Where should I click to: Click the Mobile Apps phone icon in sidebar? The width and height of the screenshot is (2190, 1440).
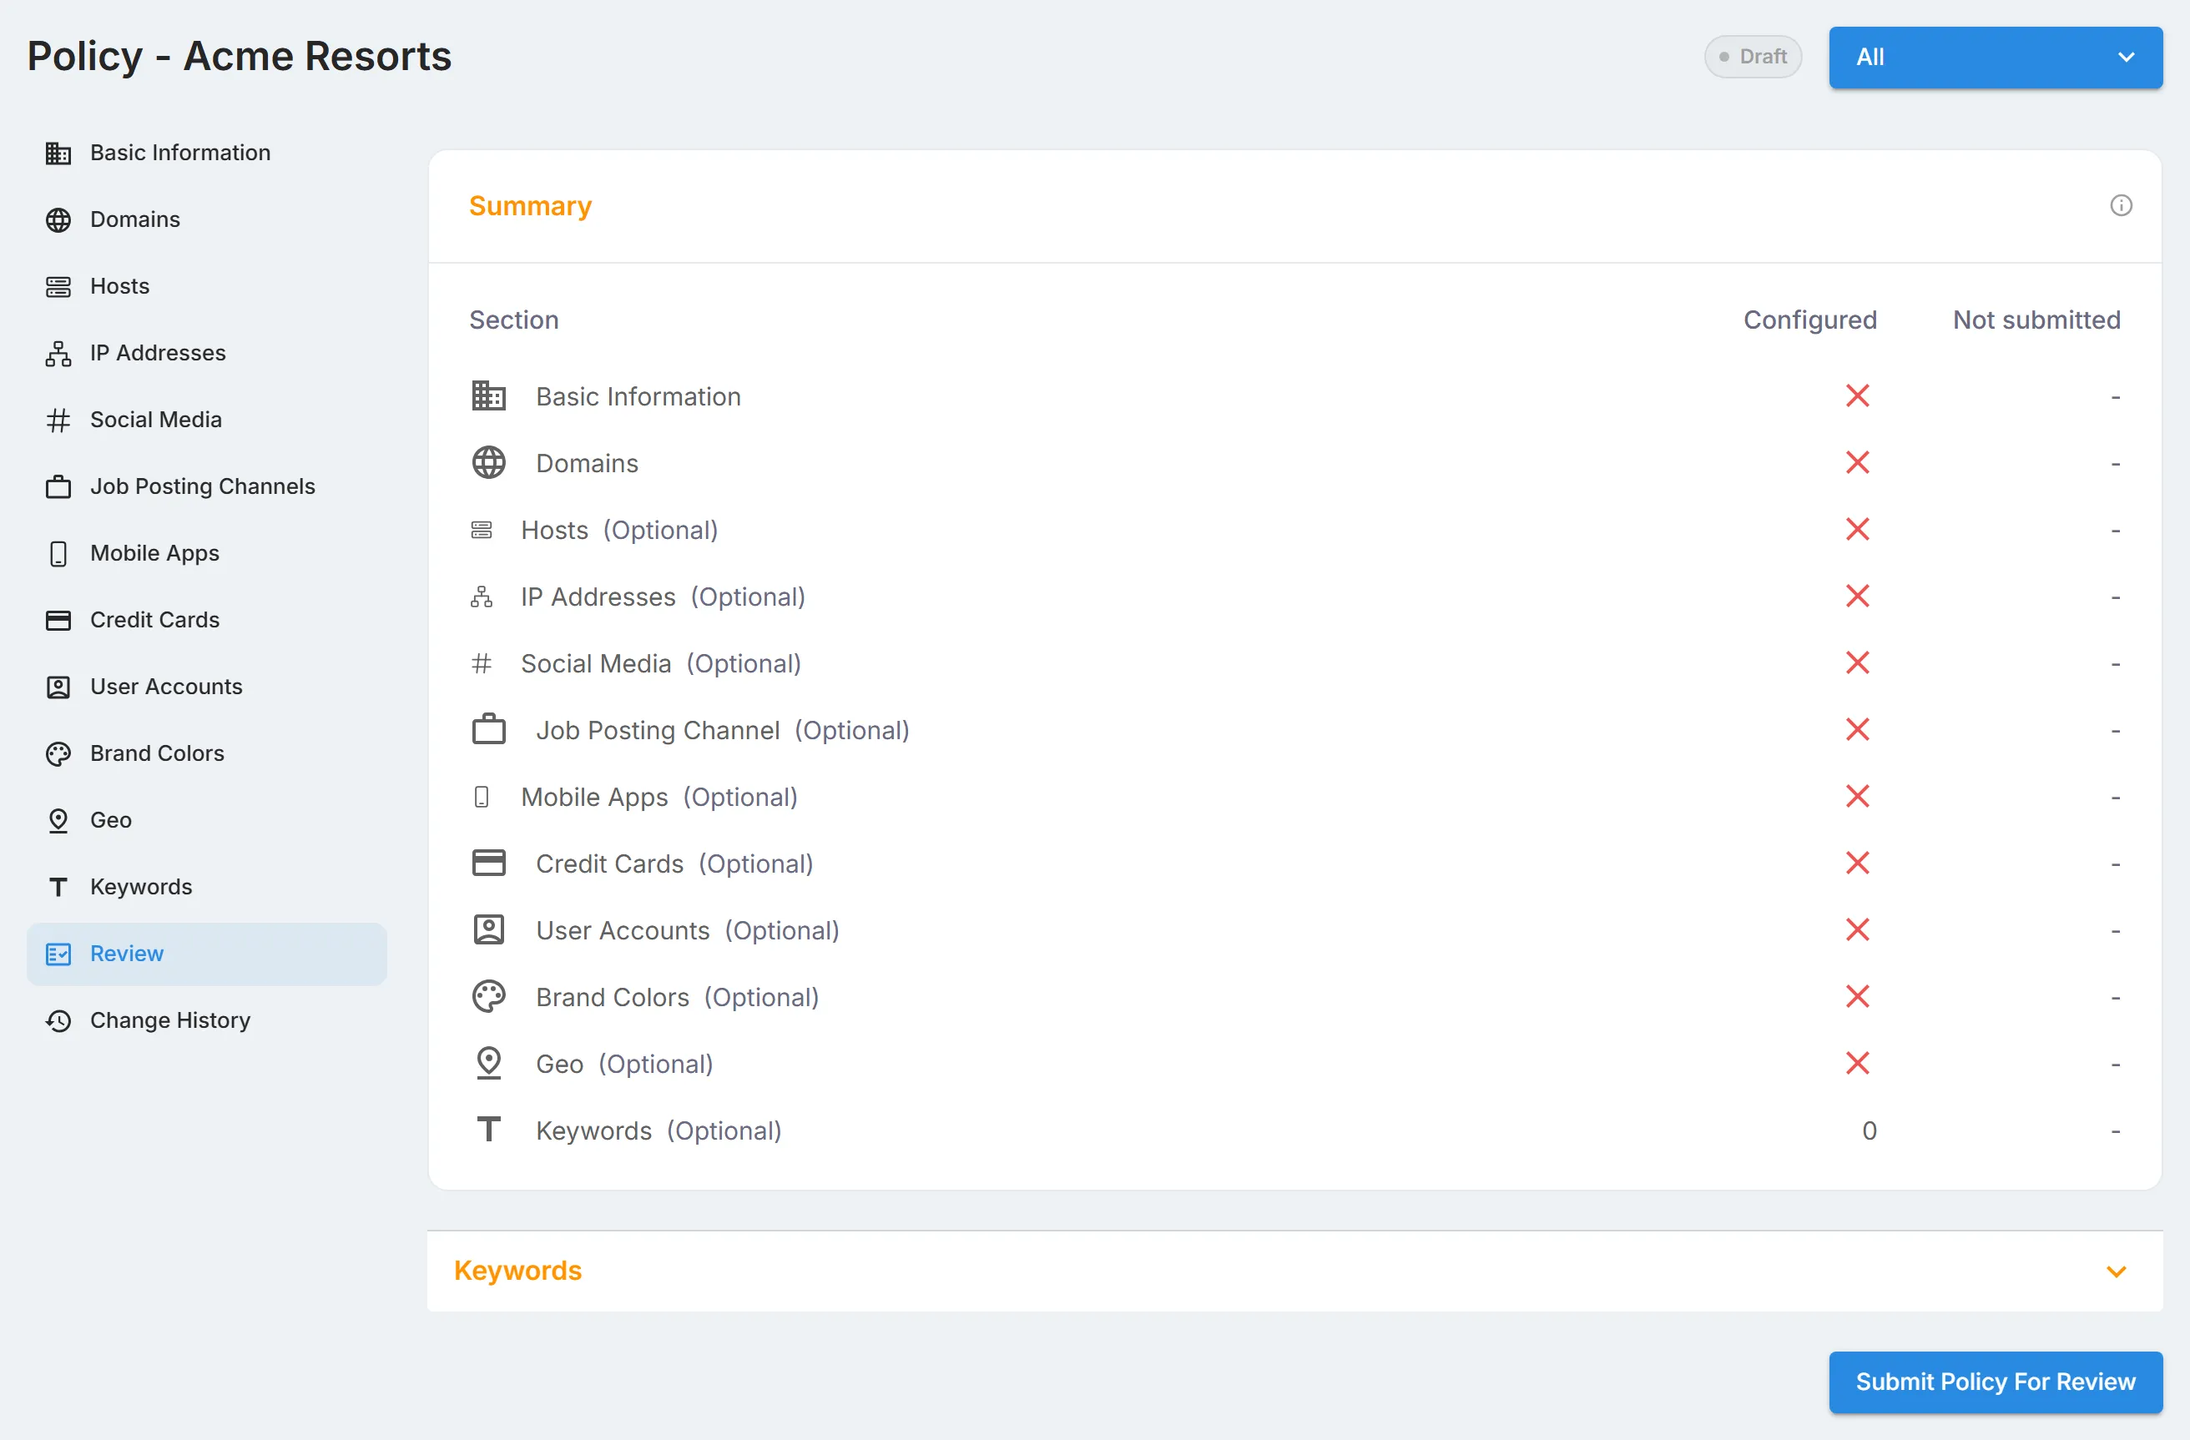(x=58, y=554)
